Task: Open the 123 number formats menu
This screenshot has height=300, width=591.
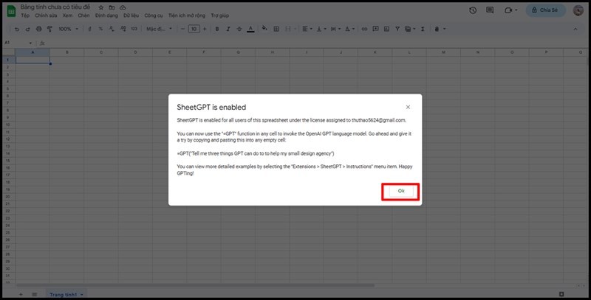Action: tap(134, 29)
